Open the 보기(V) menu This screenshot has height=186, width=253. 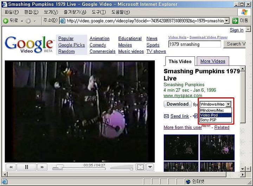click(x=51, y=12)
